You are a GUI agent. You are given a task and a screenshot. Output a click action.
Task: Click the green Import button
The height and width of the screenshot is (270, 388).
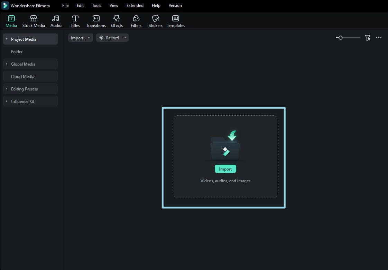coord(225,169)
